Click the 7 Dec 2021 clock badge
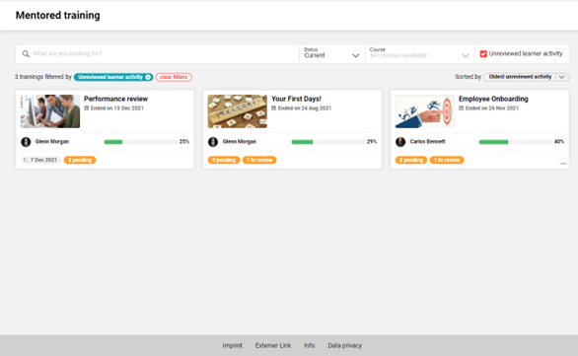Image resolution: width=578 pixels, height=356 pixels. (40, 160)
